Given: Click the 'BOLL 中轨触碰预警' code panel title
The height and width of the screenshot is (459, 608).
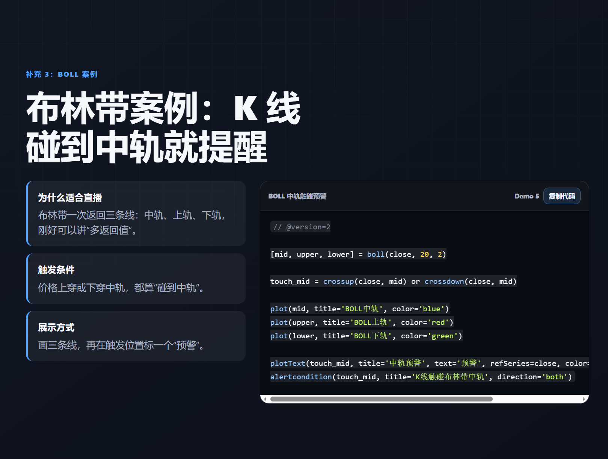Looking at the screenshot, I should pyautogui.click(x=297, y=196).
